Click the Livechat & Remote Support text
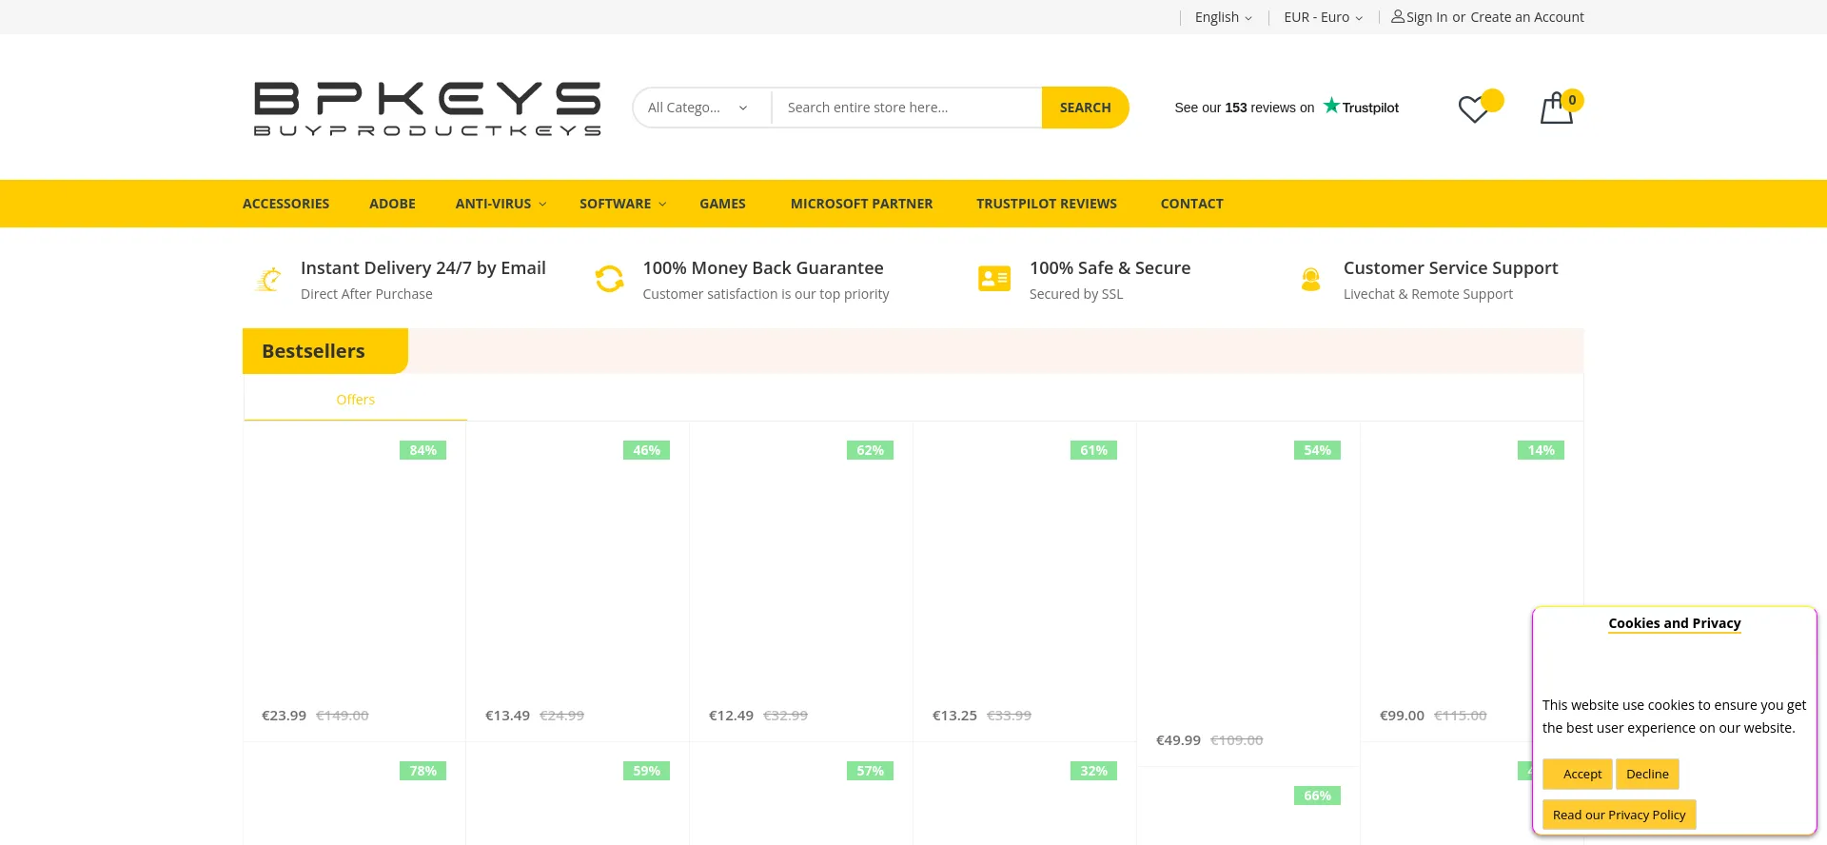The height and width of the screenshot is (845, 1827). coord(1428,294)
